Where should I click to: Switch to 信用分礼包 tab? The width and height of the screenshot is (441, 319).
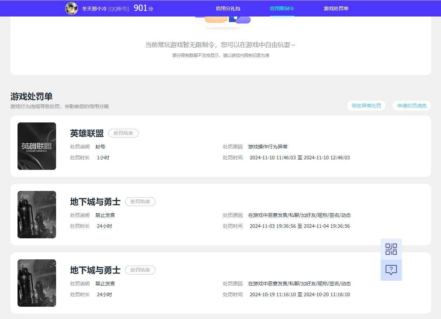point(228,8)
